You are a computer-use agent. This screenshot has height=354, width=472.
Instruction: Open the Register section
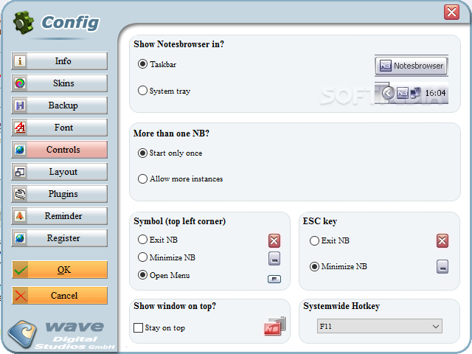[59, 238]
